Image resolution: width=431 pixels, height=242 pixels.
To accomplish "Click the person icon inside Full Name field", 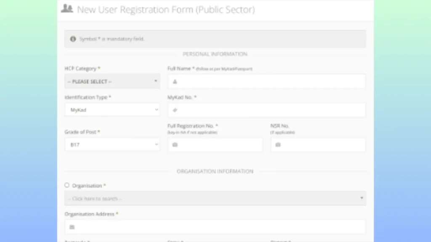I will [175, 82].
